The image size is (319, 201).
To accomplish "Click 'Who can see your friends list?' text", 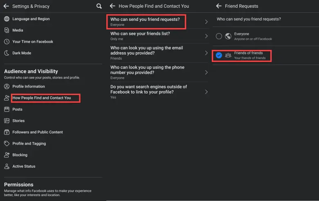I will [x=140, y=33].
